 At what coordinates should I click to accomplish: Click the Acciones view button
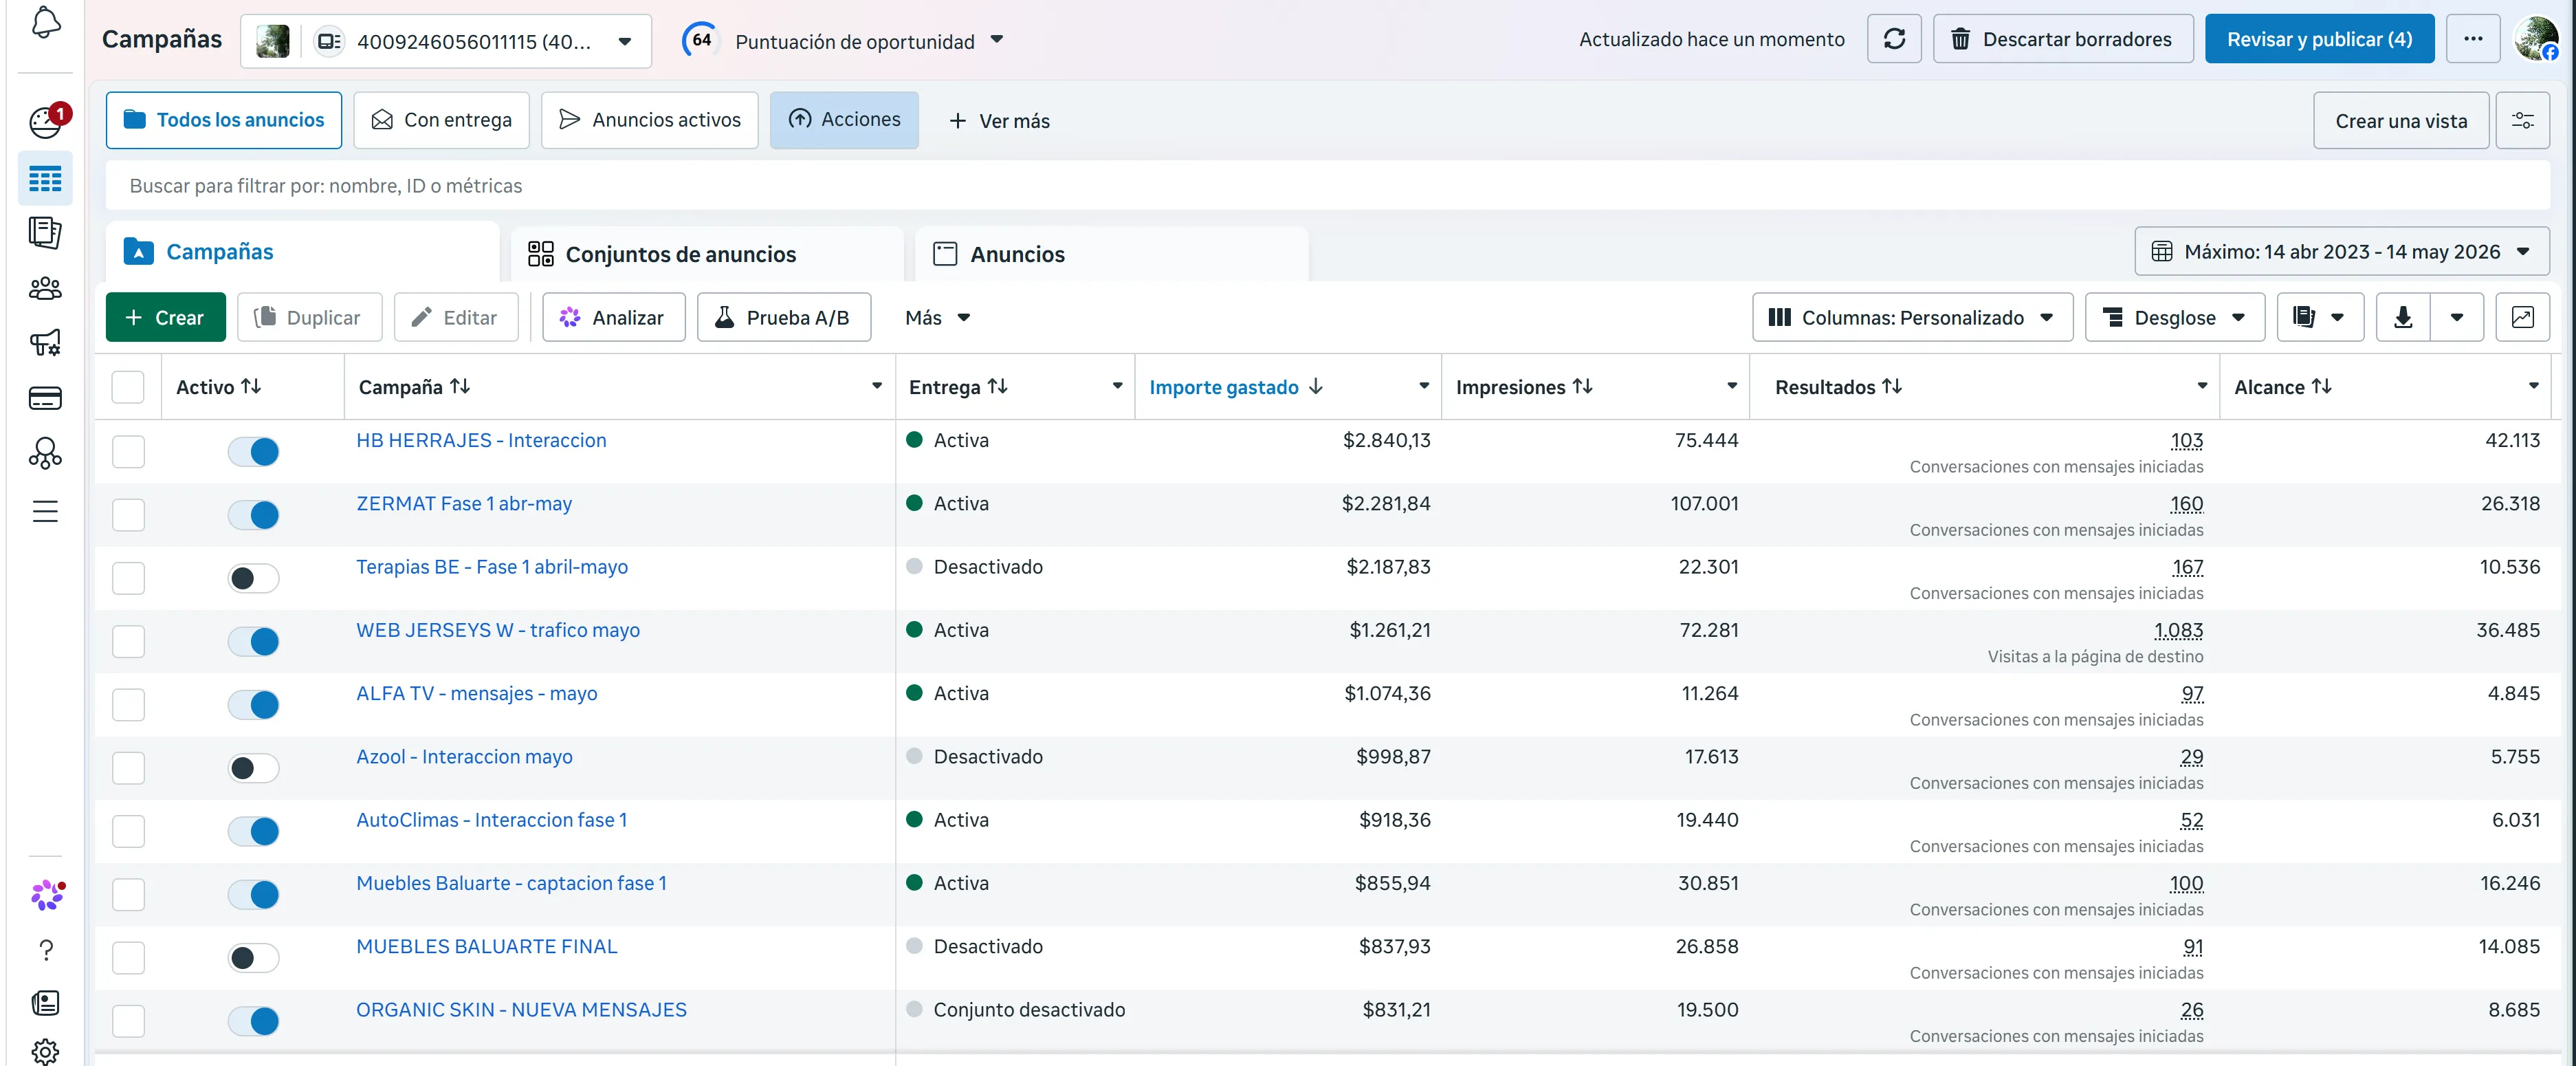844,120
